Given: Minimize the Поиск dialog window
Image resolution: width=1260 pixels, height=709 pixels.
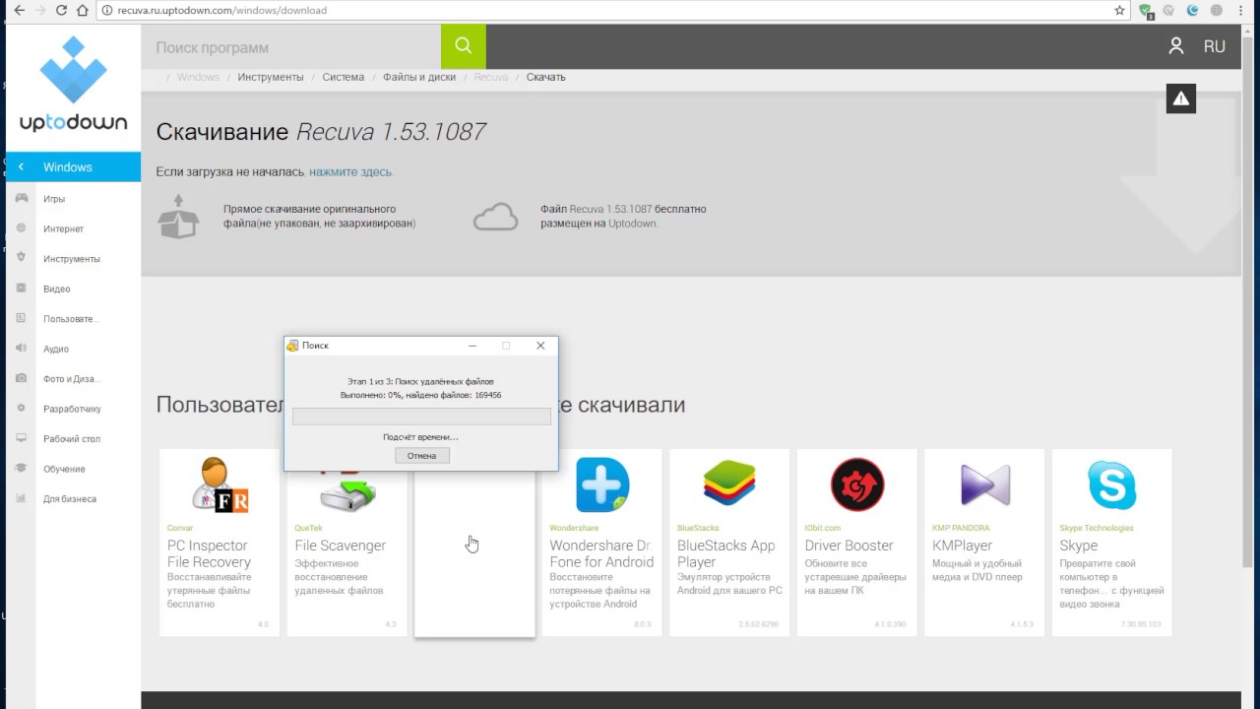Looking at the screenshot, I should tap(472, 346).
